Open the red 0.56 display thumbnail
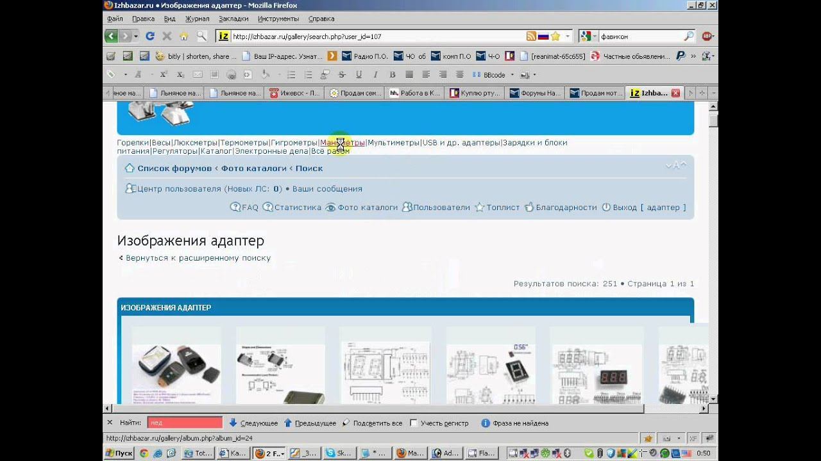The width and height of the screenshot is (821, 461). pyautogui.click(x=491, y=375)
